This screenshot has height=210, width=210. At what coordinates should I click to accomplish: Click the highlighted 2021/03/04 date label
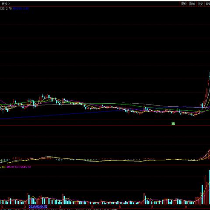click(38, 206)
